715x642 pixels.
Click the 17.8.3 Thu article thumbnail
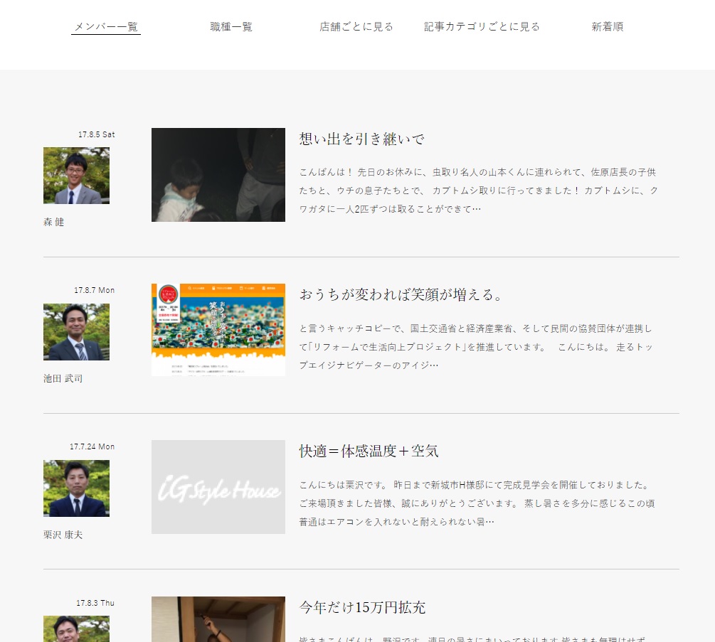pyautogui.click(x=218, y=619)
